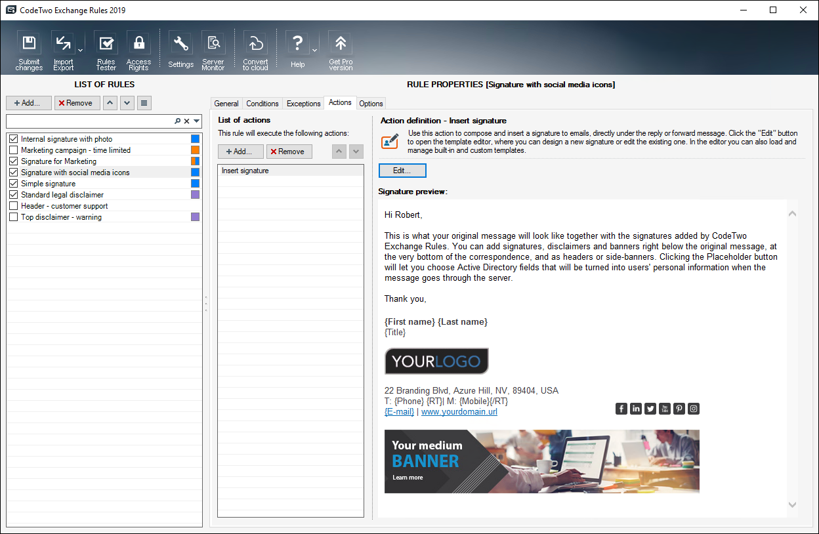This screenshot has height=534, width=819.
Task: Click the Pinterest icon in signature preview
Action: click(x=679, y=409)
